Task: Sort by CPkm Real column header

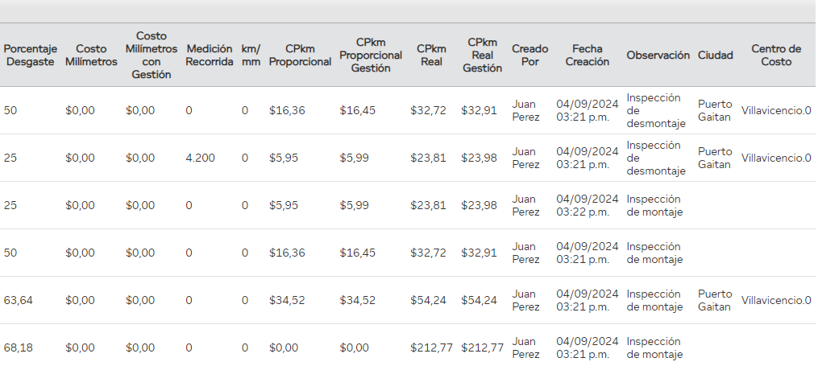Action: point(431,56)
